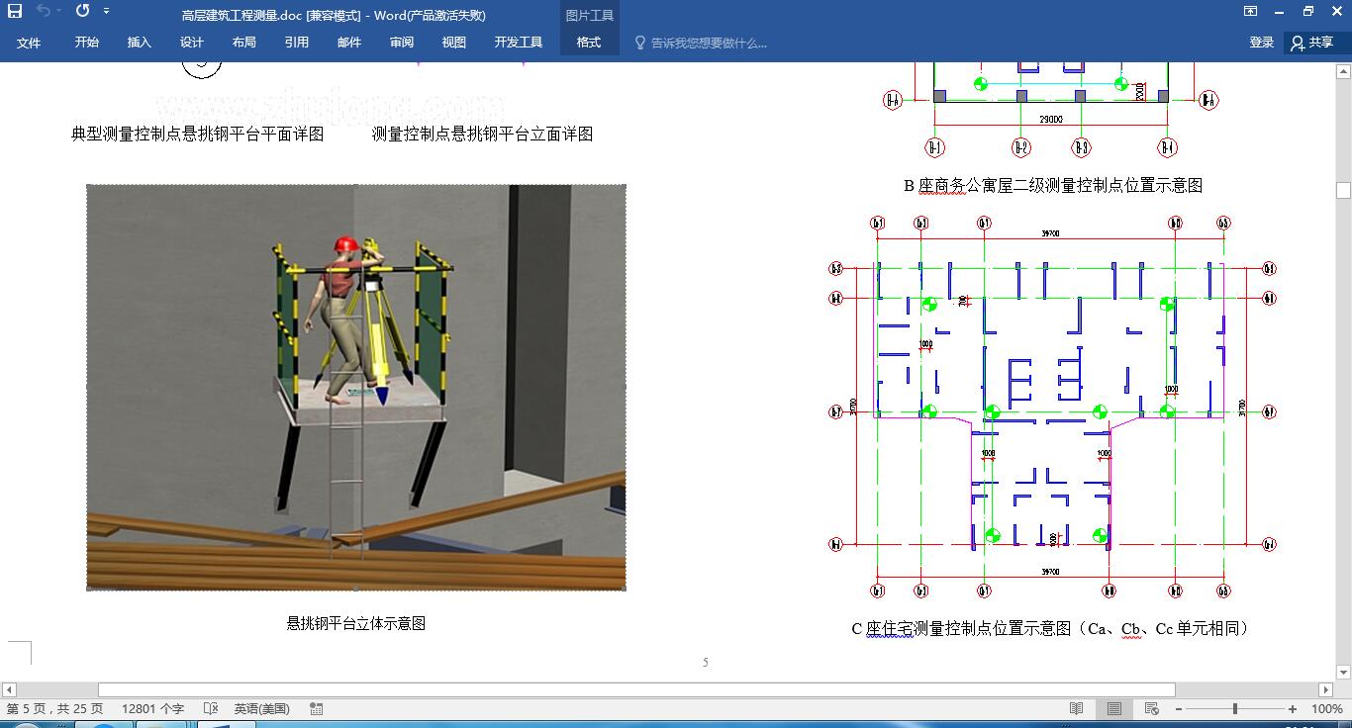Click the vertical scrollbar down arrow
1352x728 pixels.
click(1343, 673)
